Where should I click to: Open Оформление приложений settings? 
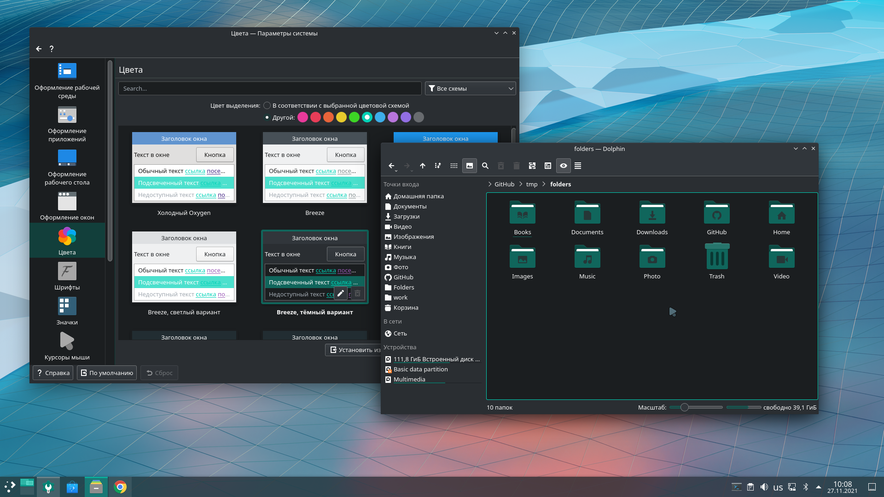tap(67, 124)
